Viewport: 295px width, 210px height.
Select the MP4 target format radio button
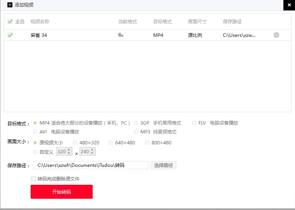pos(35,123)
